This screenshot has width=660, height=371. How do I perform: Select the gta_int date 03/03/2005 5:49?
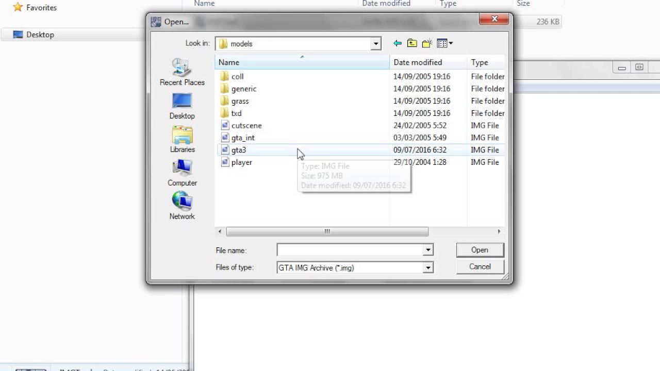(420, 138)
